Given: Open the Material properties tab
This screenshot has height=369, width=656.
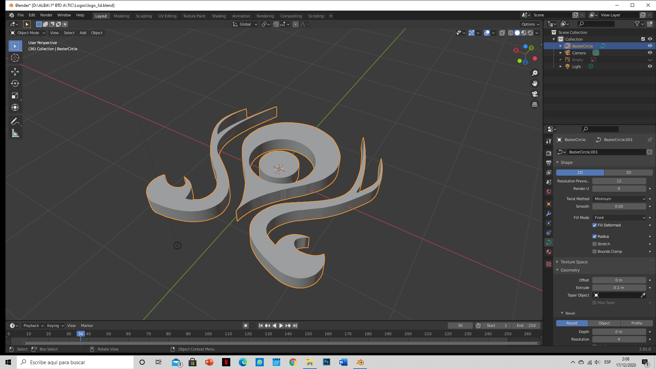Looking at the screenshot, I should (549, 252).
